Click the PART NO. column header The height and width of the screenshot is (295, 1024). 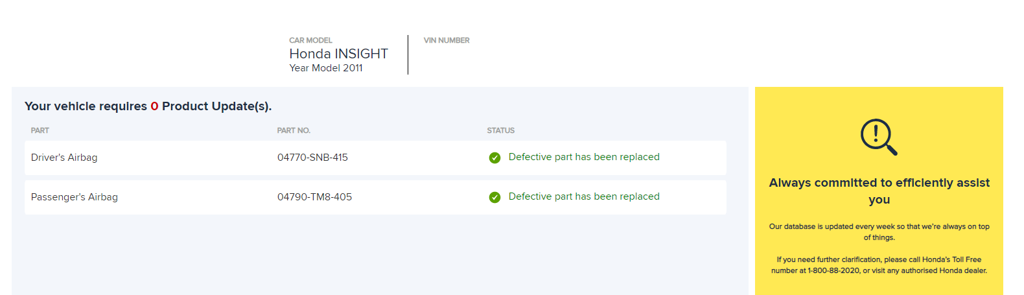294,130
